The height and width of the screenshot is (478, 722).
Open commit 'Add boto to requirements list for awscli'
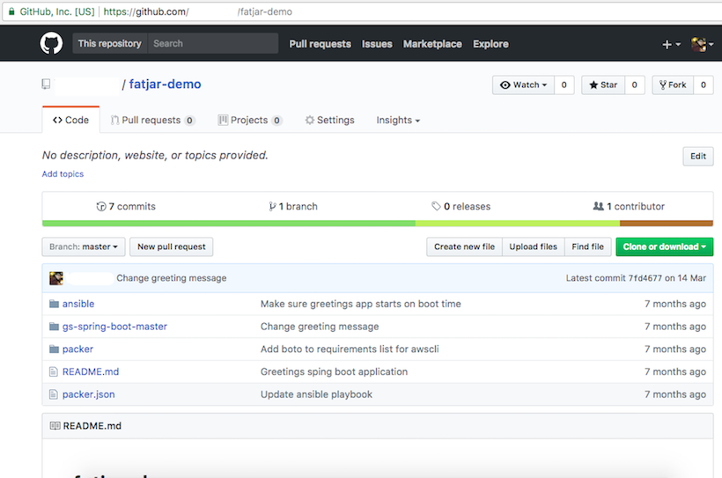click(350, 349)
